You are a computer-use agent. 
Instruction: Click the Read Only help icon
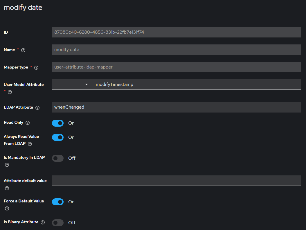tap(28, 123)
